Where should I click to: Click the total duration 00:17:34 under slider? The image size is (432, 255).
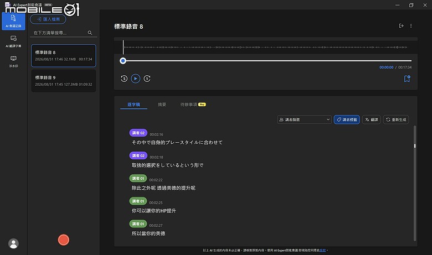point(405,67)
